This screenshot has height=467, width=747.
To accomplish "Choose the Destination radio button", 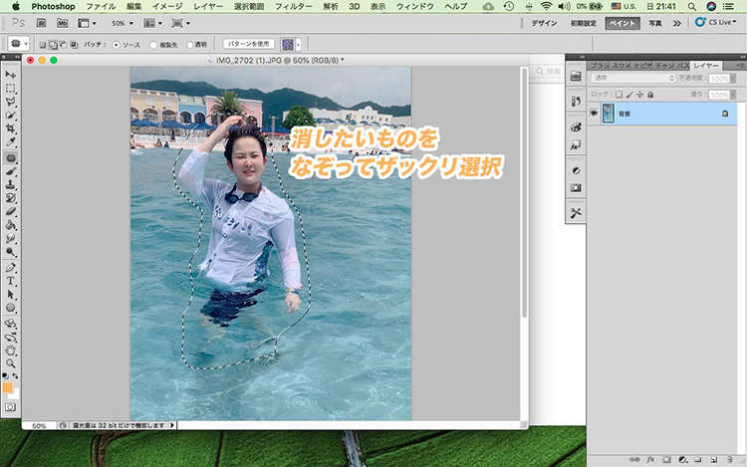I will (x=153, y=45).
